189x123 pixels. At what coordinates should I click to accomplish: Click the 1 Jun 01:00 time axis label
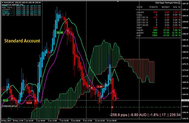click(x=29, y=121)
